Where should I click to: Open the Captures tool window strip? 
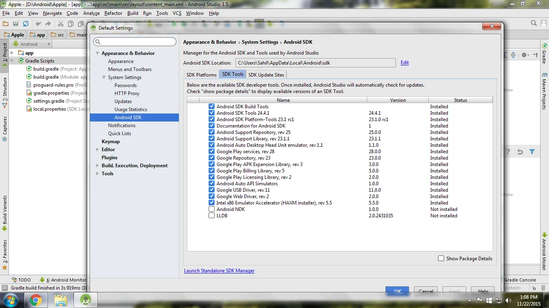[x=5, y=129]
